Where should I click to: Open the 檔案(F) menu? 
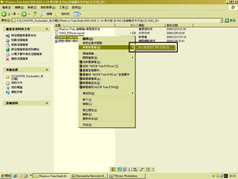[x=7, y=7]
